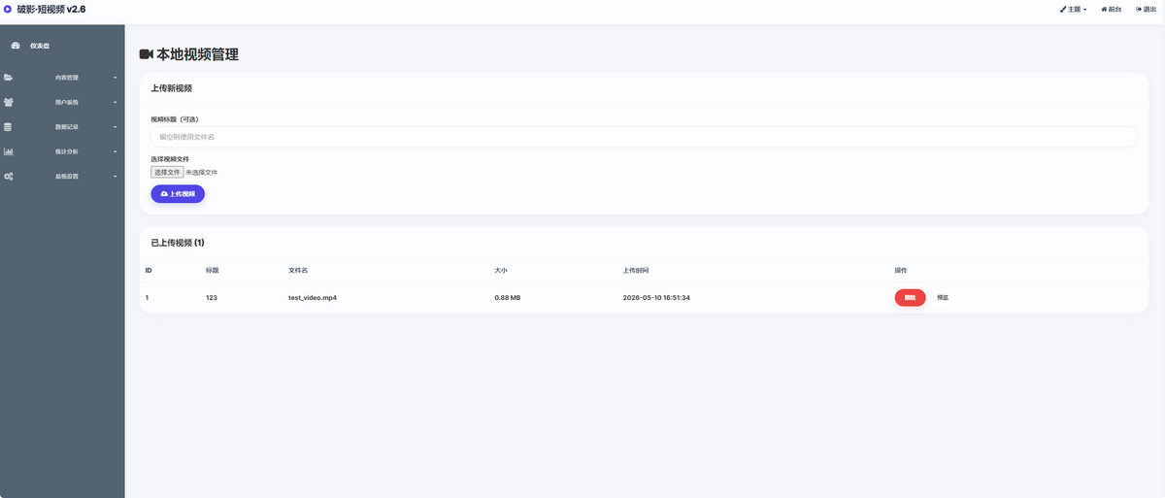Click the 视频标题（可选） field label

pyautogui.click(x=175, y=119)
